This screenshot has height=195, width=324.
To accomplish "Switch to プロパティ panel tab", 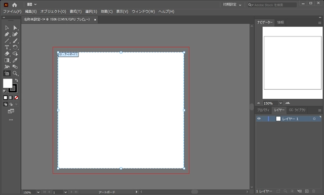I will 263,110.
